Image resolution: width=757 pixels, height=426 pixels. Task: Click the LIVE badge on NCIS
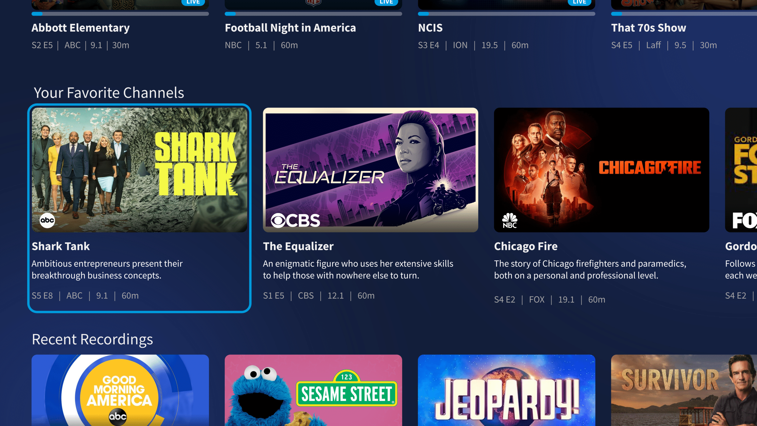click(x=579, y=2)
